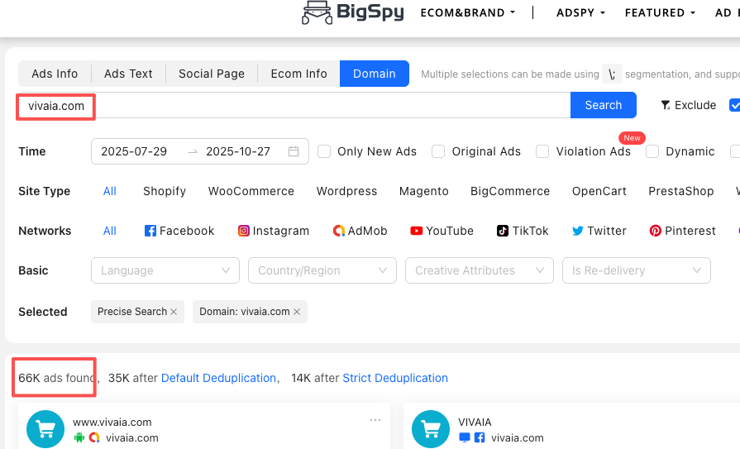Switch to the Ads Text tab
This screenshot has width=740, height=449.
[128, 74]
